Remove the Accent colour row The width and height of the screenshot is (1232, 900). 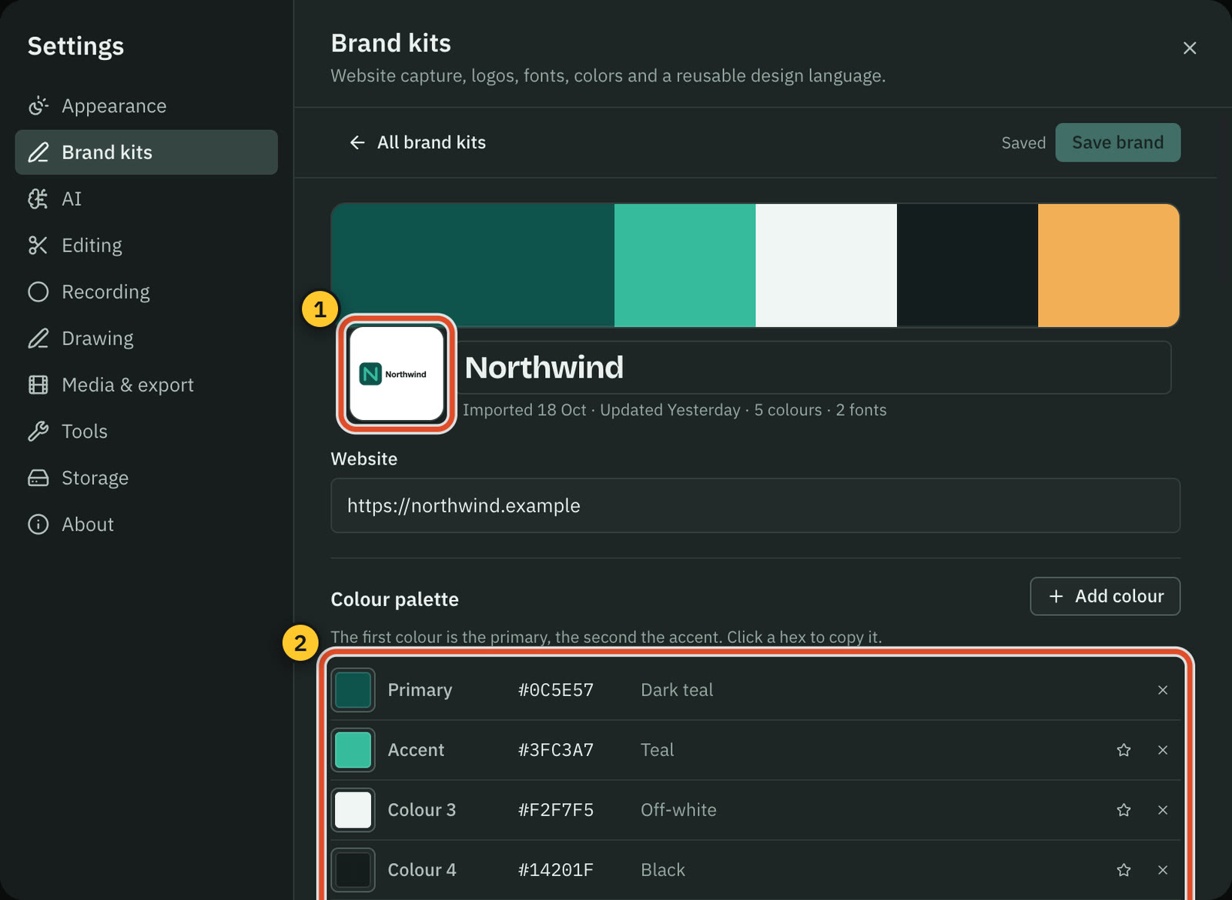(1163, 750)
